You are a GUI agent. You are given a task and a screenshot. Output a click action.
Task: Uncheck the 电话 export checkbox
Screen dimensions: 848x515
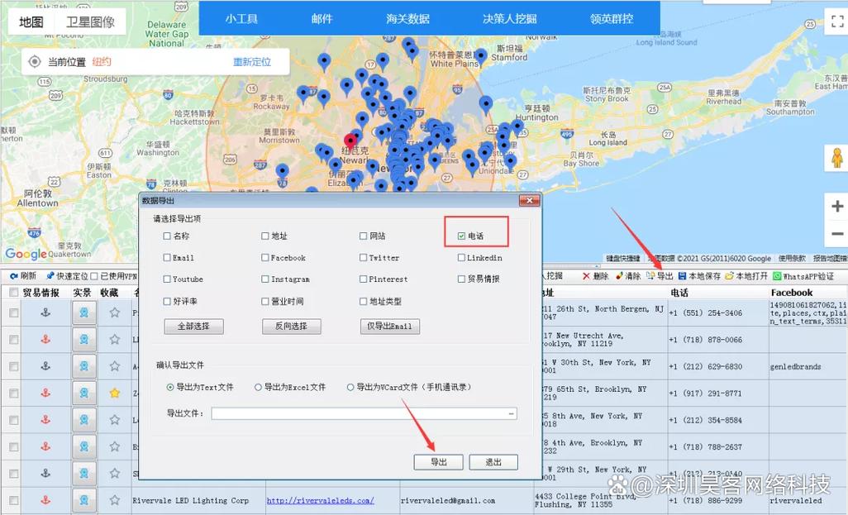point(461,236)
